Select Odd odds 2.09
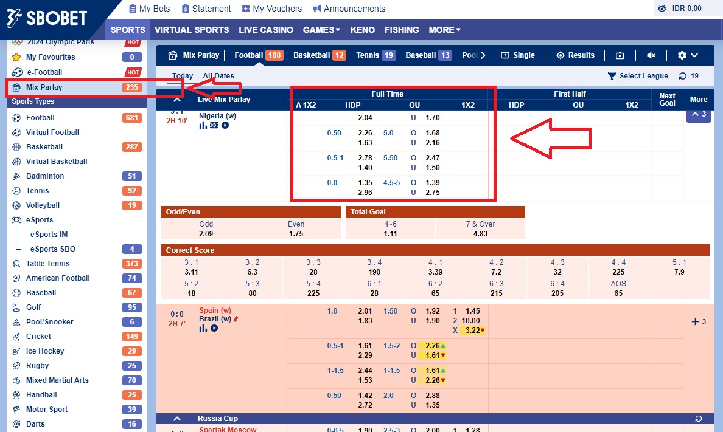Viewport: 723px width, 432px height. (206, 229)
